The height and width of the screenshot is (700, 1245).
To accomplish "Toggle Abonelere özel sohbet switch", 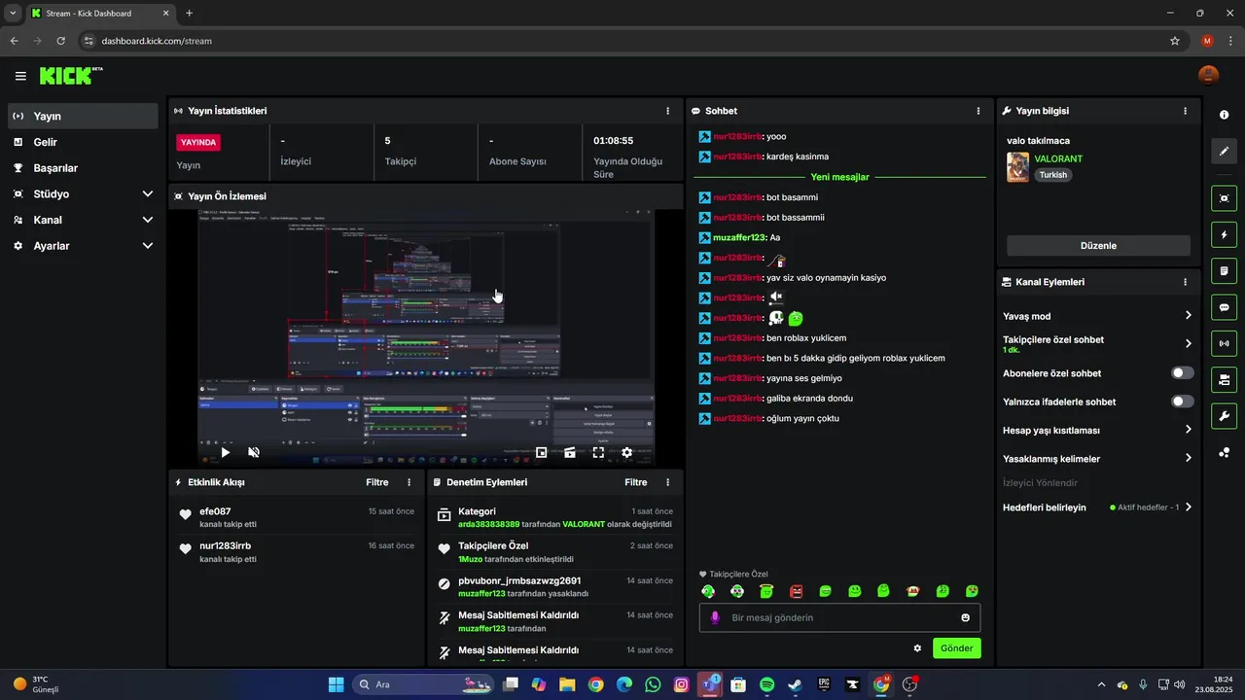I will pos(1183,373).
